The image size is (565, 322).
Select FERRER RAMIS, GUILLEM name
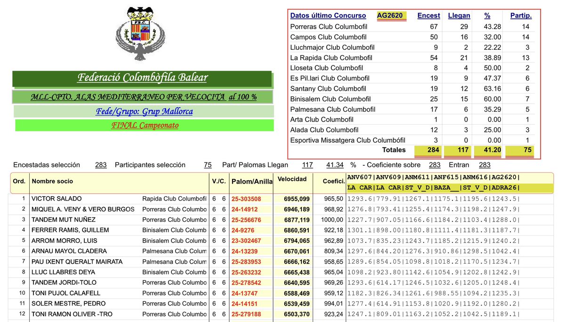pos(70,230)
